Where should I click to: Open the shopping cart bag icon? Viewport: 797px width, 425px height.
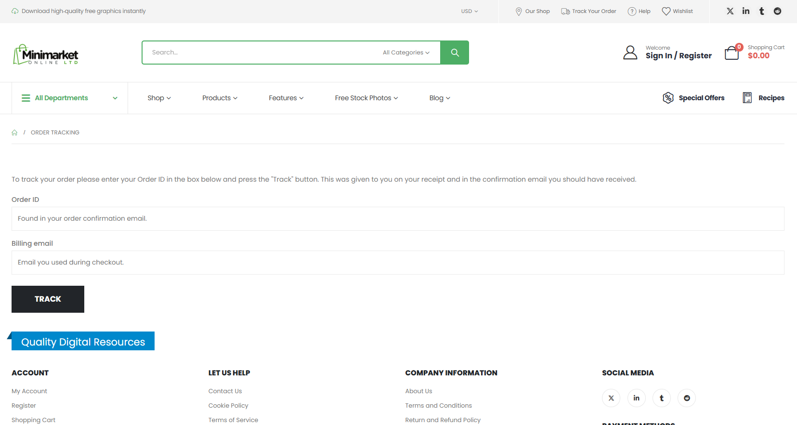[732, 53]
